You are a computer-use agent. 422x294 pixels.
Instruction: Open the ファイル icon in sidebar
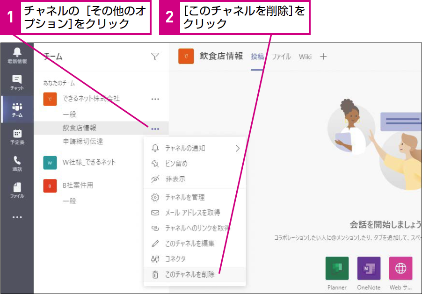[x=17, y=190]
